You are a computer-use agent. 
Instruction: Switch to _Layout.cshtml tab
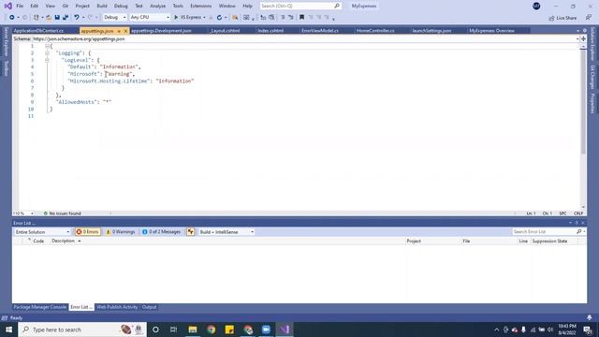click(225, 31)
